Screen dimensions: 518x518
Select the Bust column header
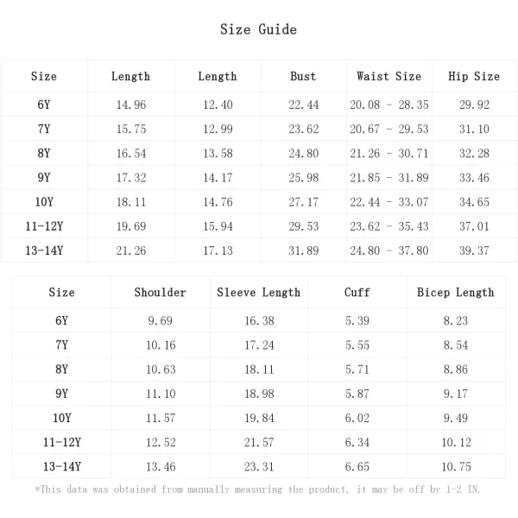point(303,76)
